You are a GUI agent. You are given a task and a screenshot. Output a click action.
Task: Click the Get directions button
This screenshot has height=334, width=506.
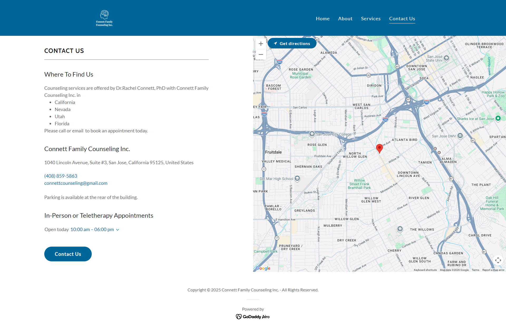coord(292,43)
